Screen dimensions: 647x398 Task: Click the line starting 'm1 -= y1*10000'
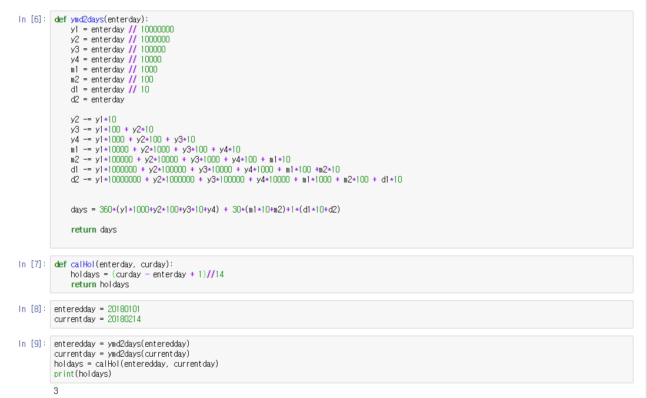[155, 150]
